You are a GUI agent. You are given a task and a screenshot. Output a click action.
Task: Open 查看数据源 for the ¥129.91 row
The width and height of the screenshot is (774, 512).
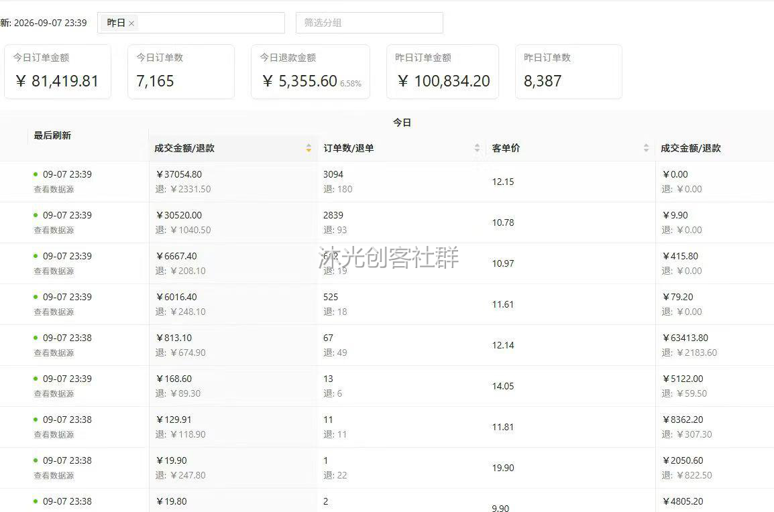tap(54, 435)
